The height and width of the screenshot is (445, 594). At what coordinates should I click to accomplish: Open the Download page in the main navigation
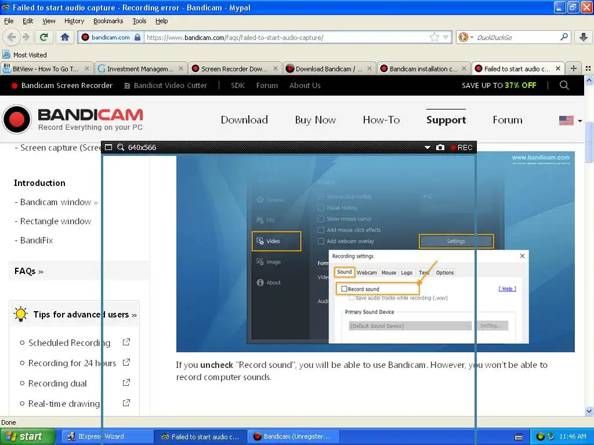tap(244, 120)
